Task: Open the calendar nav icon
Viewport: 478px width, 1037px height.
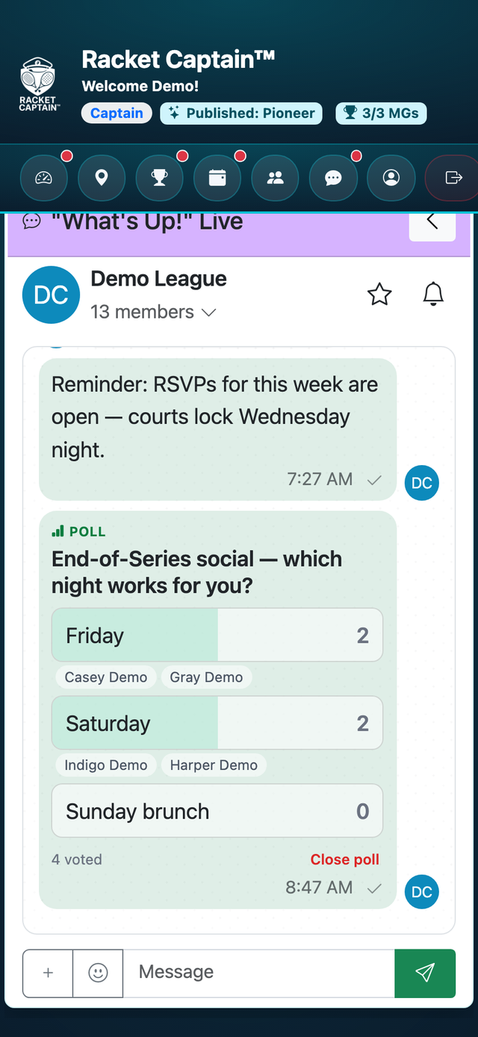Action: 217,177
